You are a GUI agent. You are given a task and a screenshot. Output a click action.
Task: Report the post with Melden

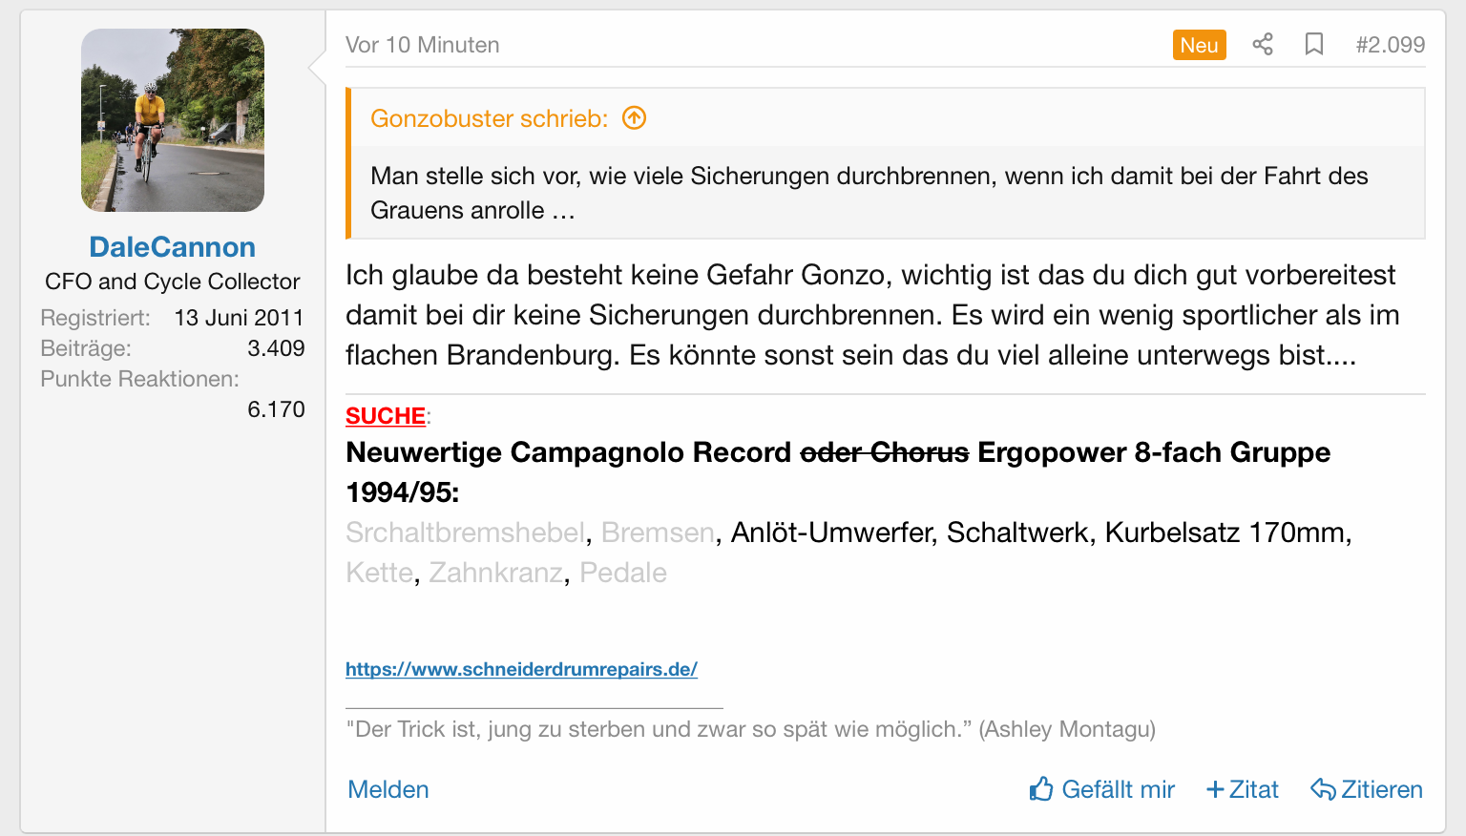pos(388,789)
